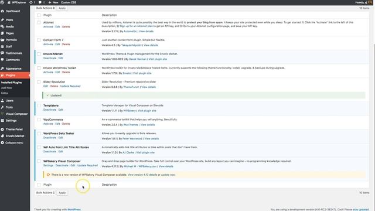Click the update now link for Visual Composer
The image size is (375, 211).
pos(168,175)
